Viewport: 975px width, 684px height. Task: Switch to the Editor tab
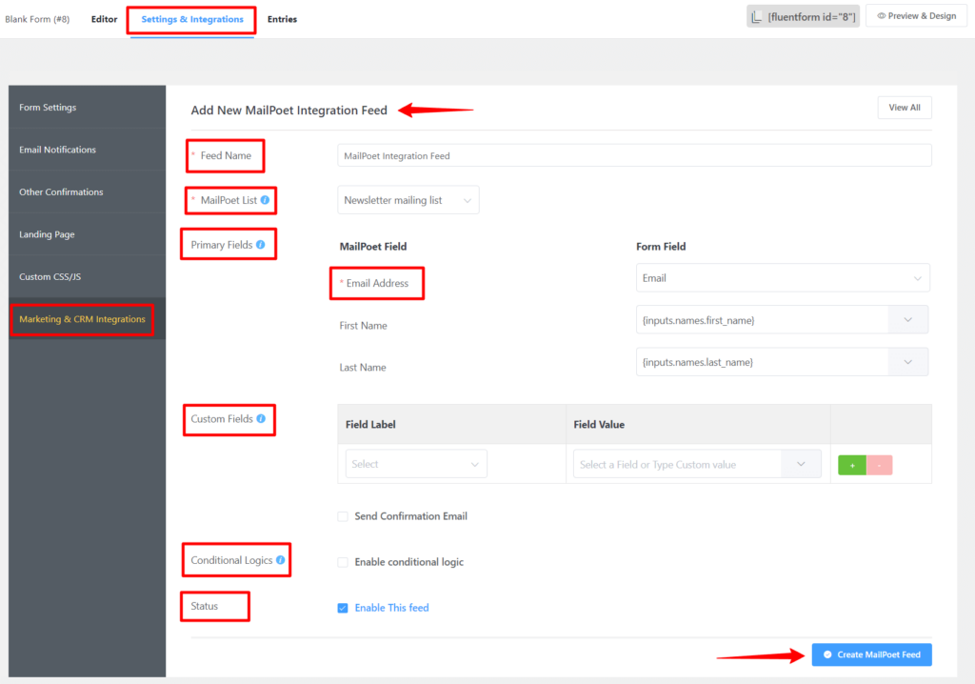click(104, 18)
